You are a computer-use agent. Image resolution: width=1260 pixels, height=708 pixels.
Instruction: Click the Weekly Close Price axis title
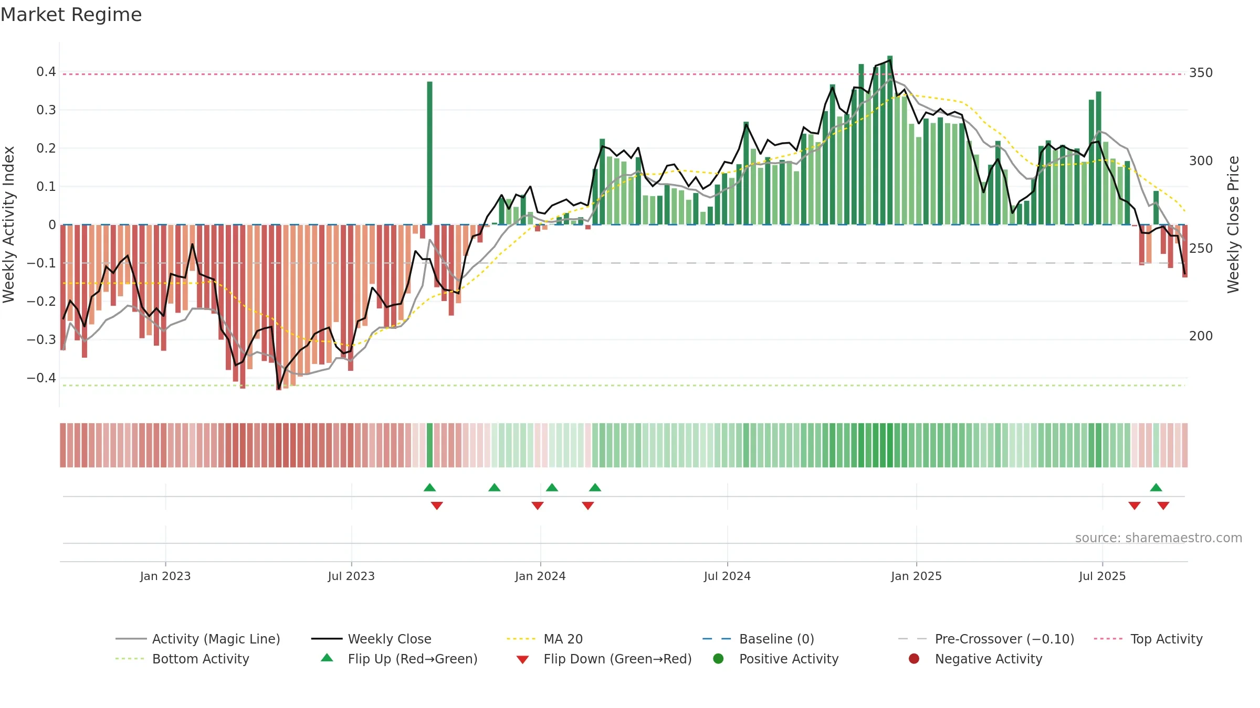coord(1233,224)
